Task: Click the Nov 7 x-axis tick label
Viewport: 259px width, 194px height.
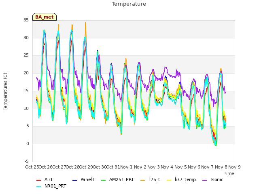Action: pos(208,167)
